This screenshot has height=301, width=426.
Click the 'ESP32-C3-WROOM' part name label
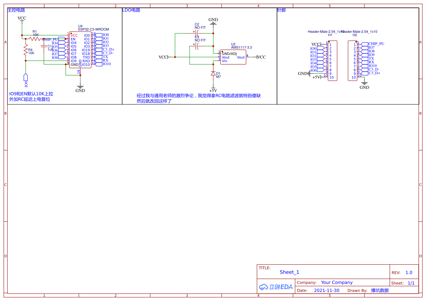[93, 29]
